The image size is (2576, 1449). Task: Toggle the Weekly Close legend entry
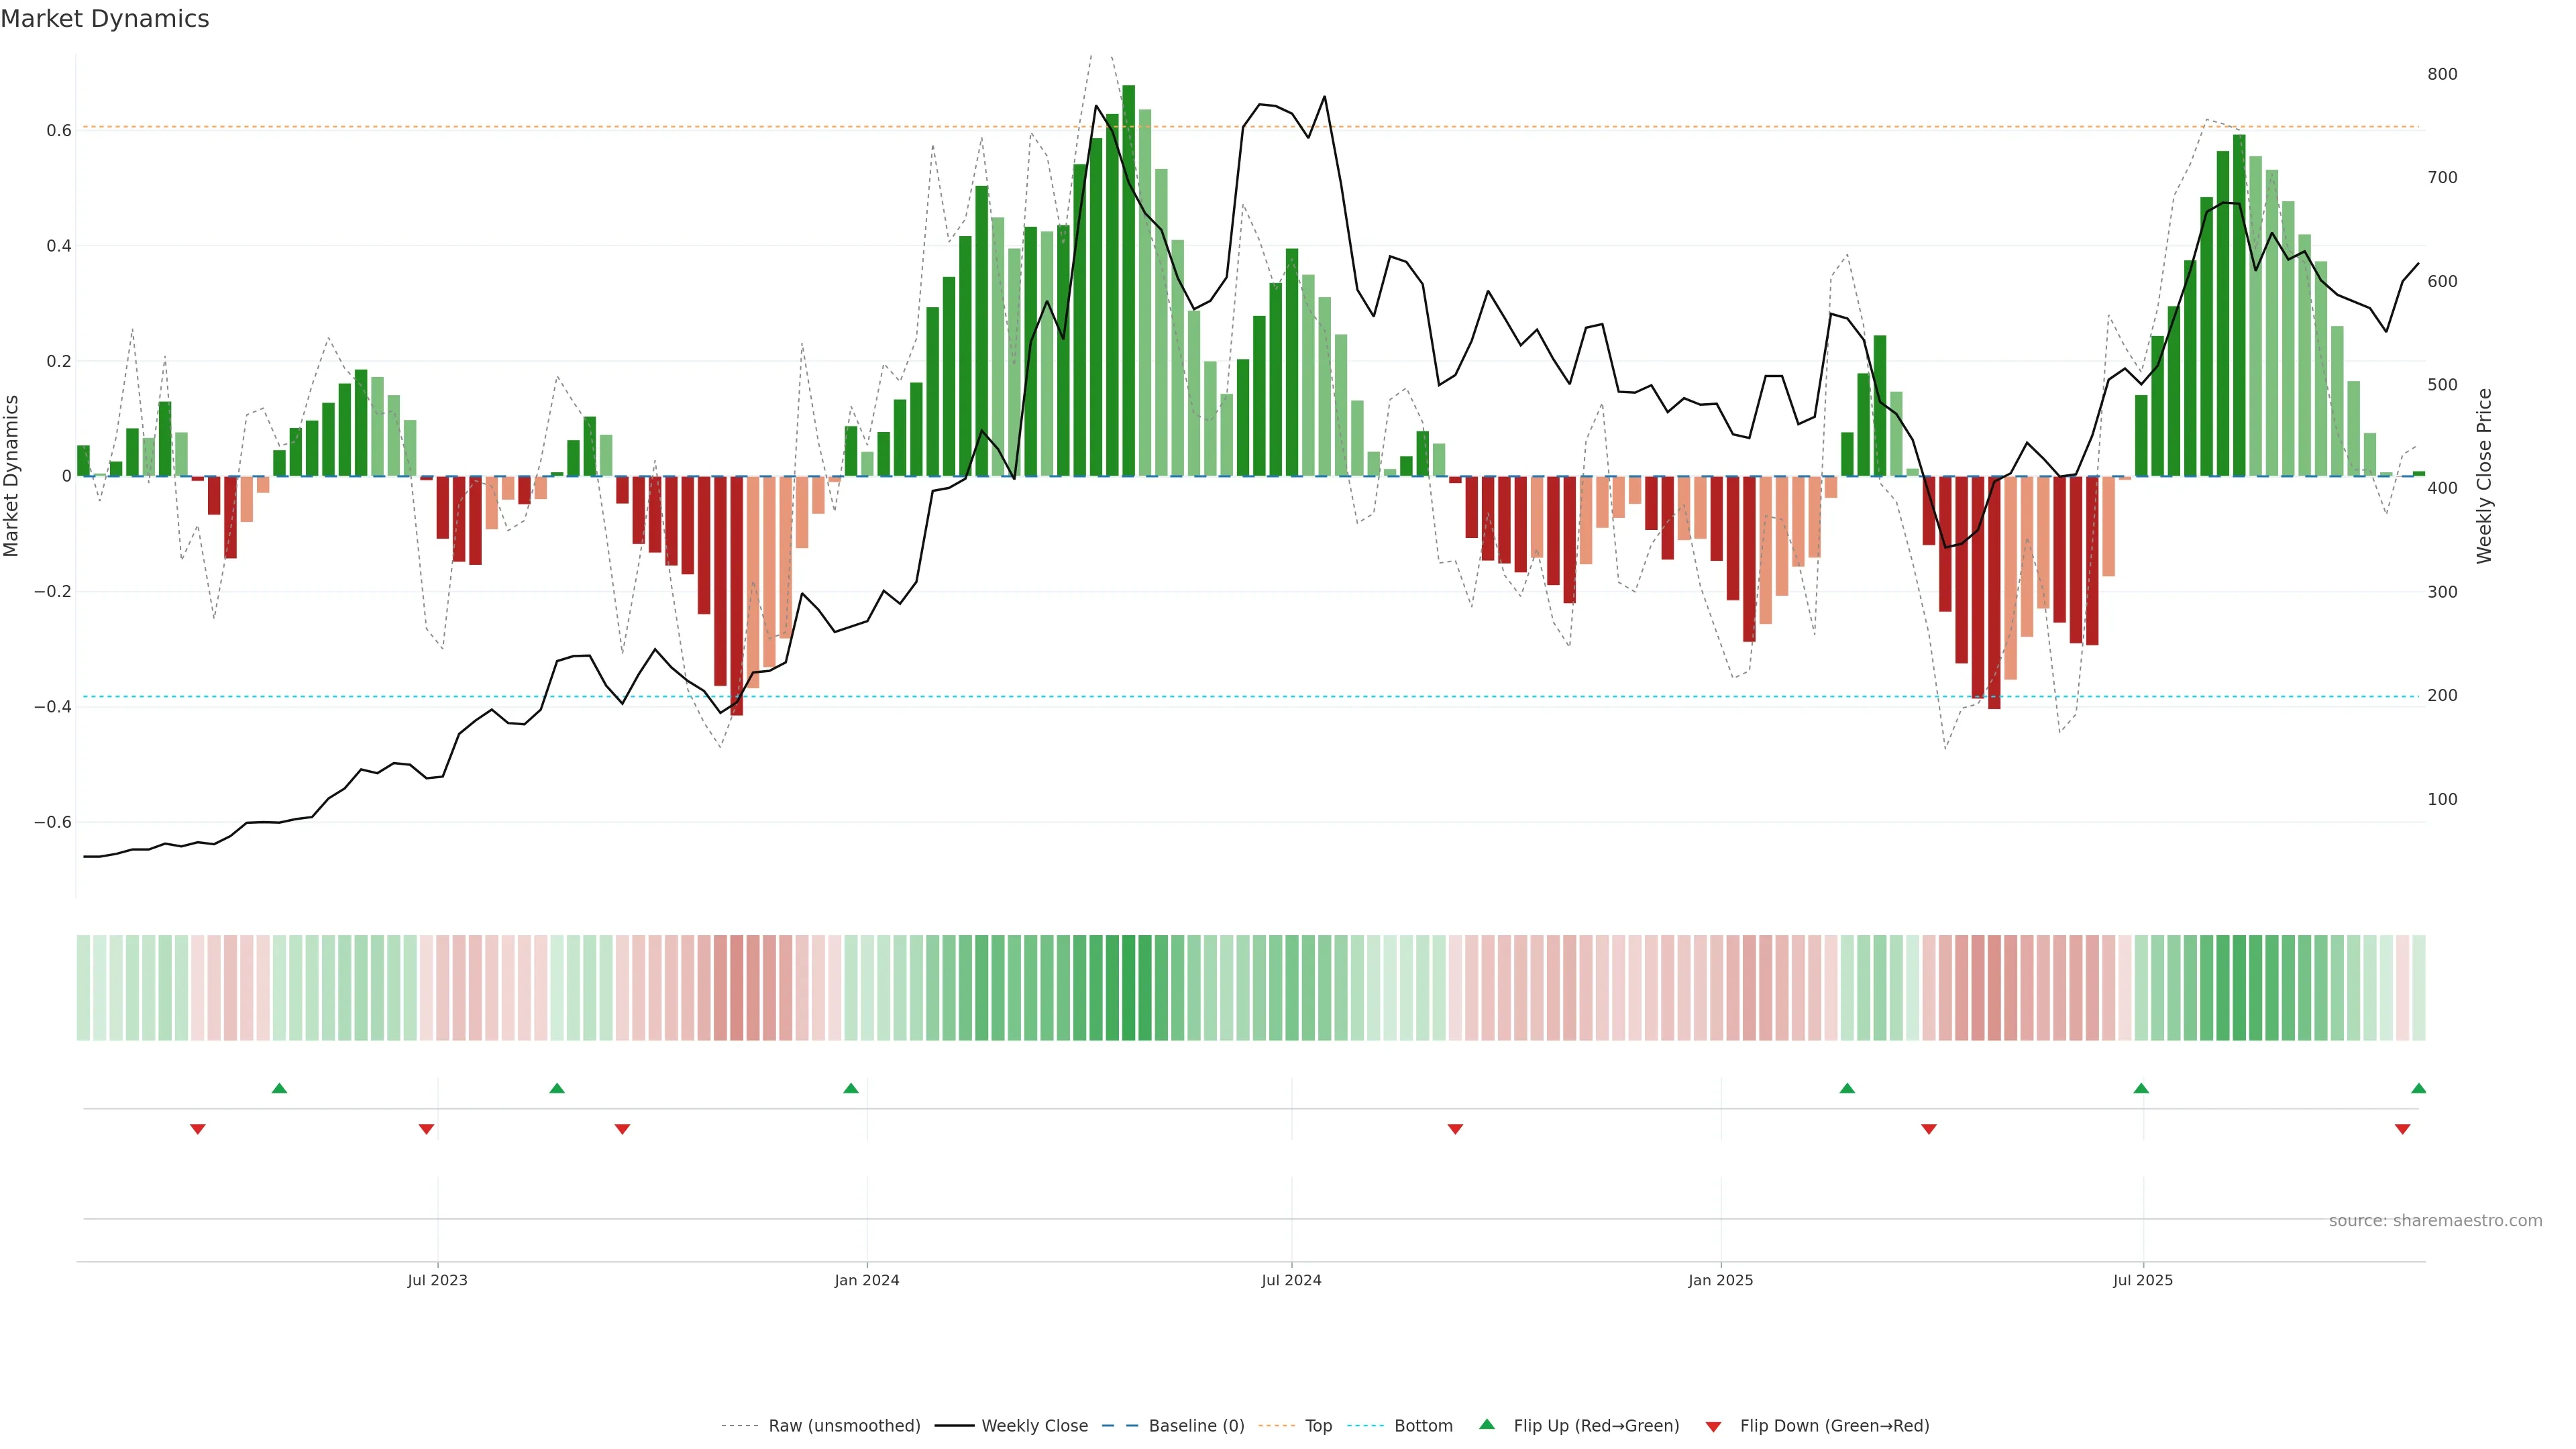(x=1034, y=1426)
